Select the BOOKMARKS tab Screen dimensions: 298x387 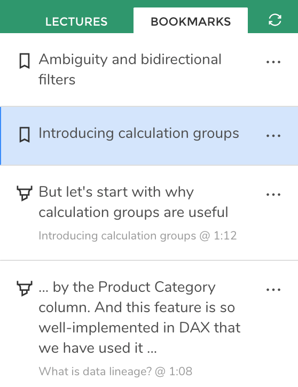point(191,20)
